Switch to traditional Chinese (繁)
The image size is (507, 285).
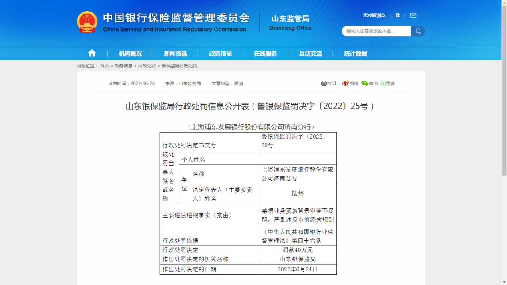398,15
